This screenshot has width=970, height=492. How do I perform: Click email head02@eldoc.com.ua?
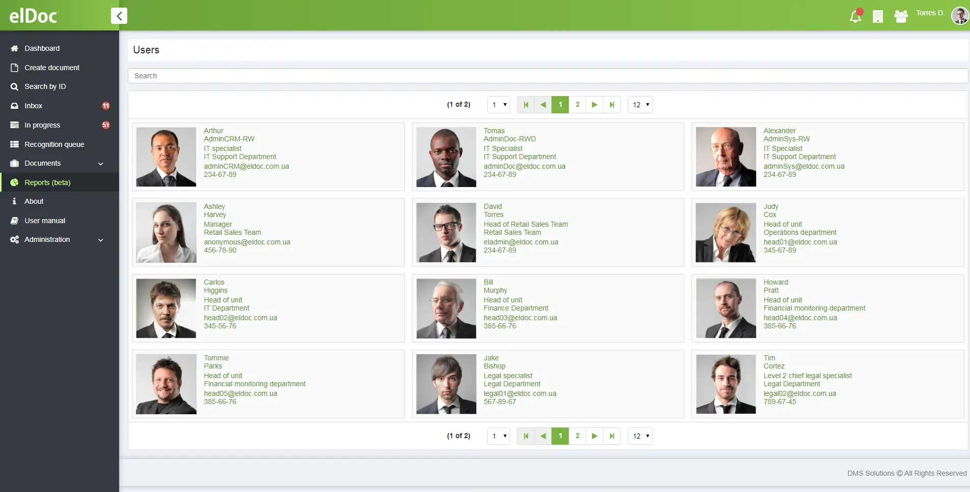(240, 318)
